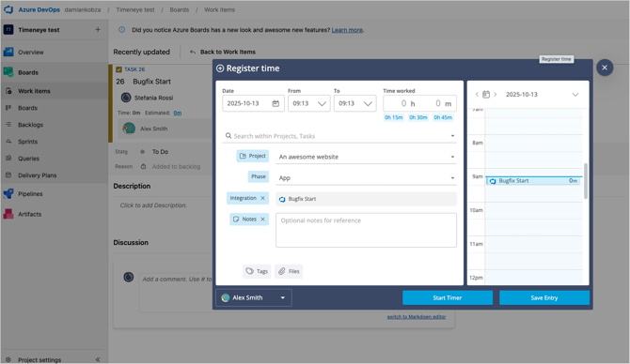This screenshot has height=364, width=630.
Task: Click the Click to add Description field
Action: [x=153, y=205]
